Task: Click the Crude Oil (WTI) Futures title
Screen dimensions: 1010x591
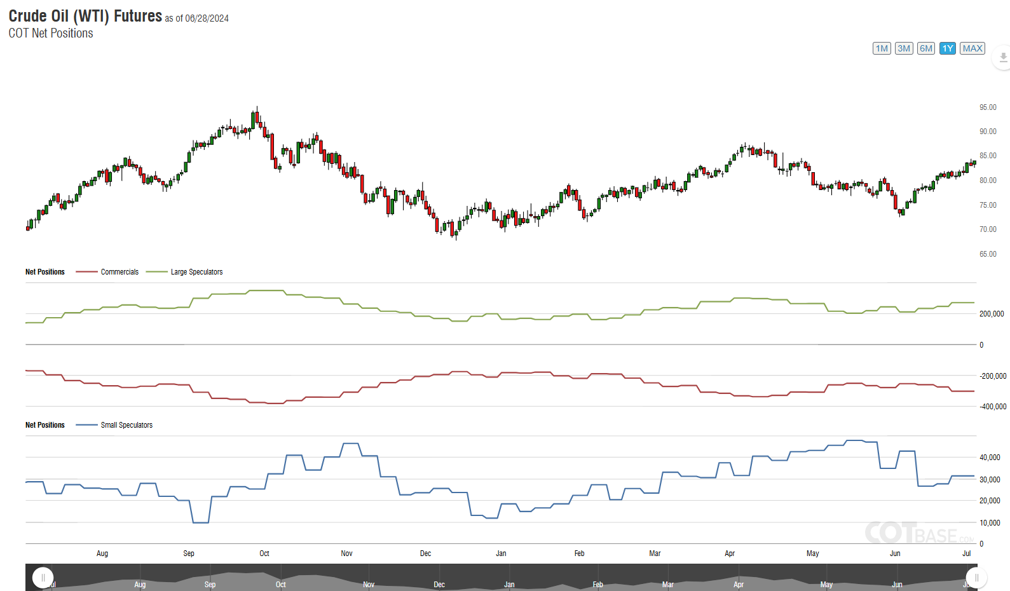Action: (x=85, y=16)
